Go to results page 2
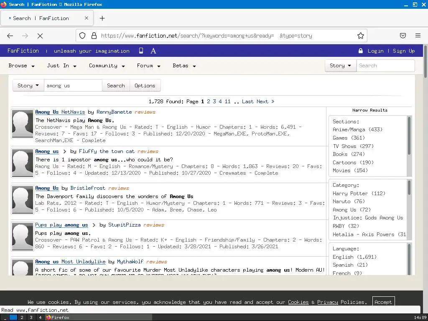 click(x=209, y=102)
